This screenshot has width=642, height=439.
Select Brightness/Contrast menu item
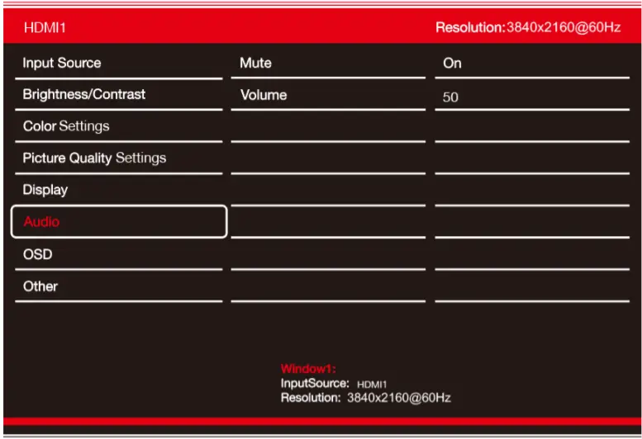pos(119,94)
